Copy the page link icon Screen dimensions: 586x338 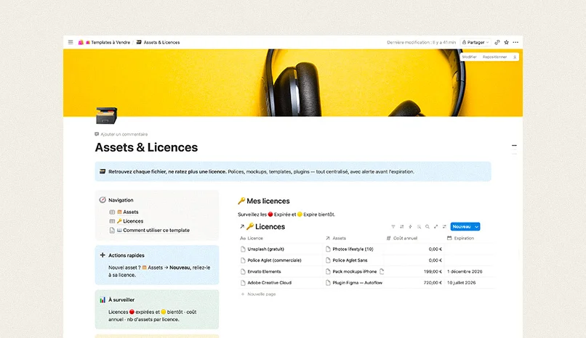click(497, 43)
